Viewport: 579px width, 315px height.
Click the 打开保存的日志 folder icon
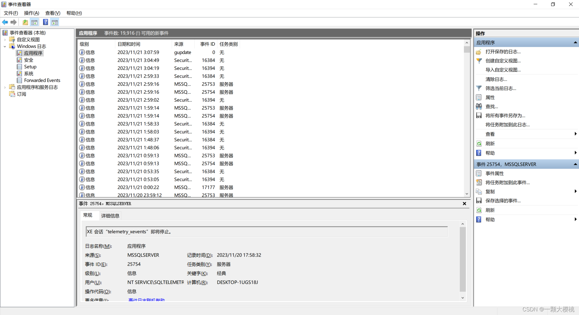479,52
